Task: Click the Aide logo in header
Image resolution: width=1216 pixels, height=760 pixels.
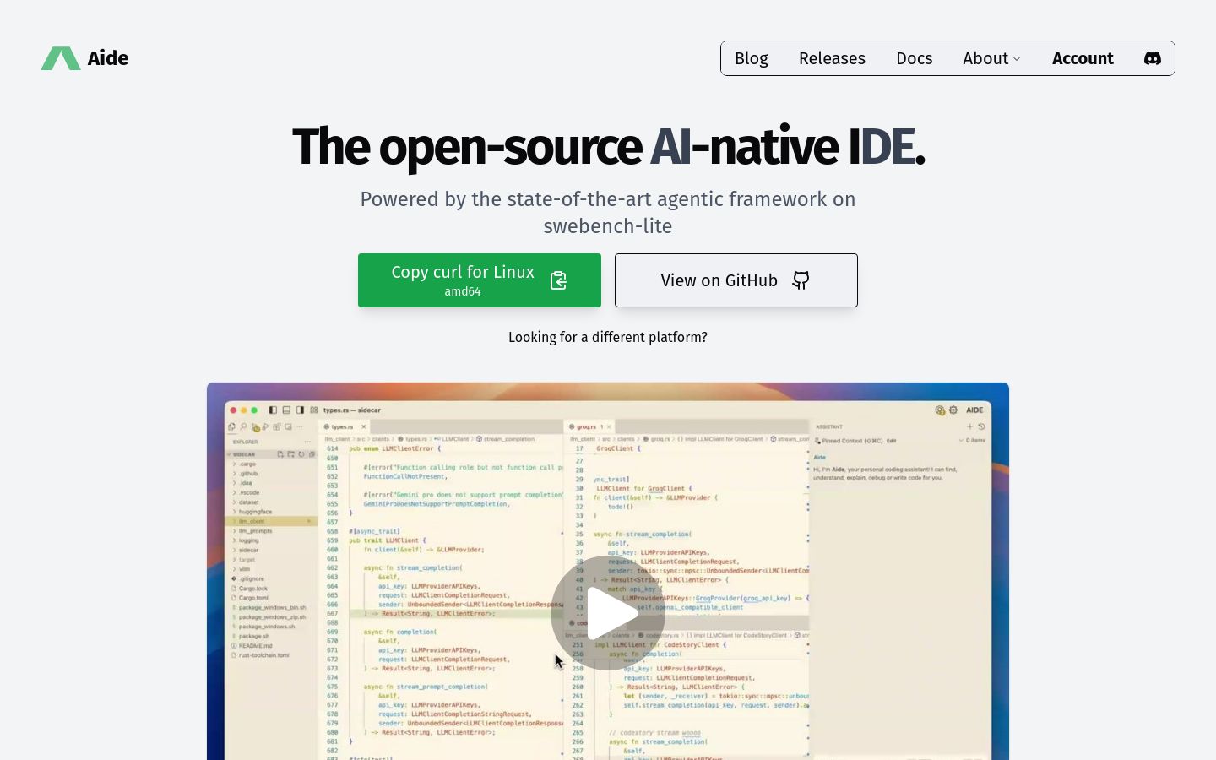Action: pos(84,58)
